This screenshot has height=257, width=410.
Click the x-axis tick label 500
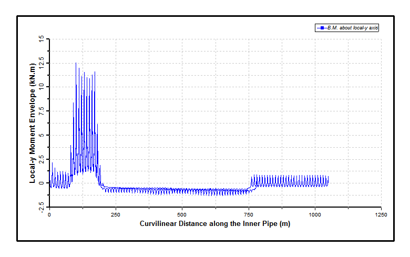click(x=182, y=214)
